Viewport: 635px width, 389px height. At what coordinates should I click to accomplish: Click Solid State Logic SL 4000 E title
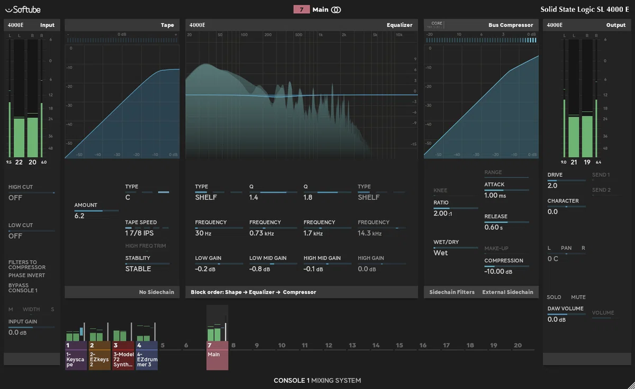click(x=586, y=10)
